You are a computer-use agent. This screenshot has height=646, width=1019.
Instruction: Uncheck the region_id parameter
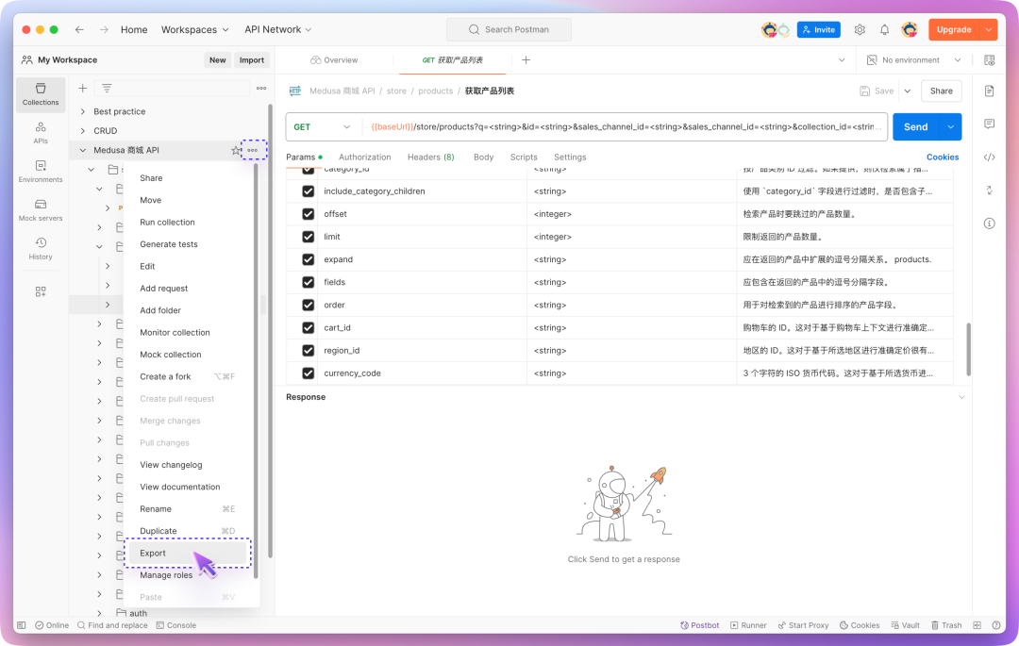tap(308, 350)
